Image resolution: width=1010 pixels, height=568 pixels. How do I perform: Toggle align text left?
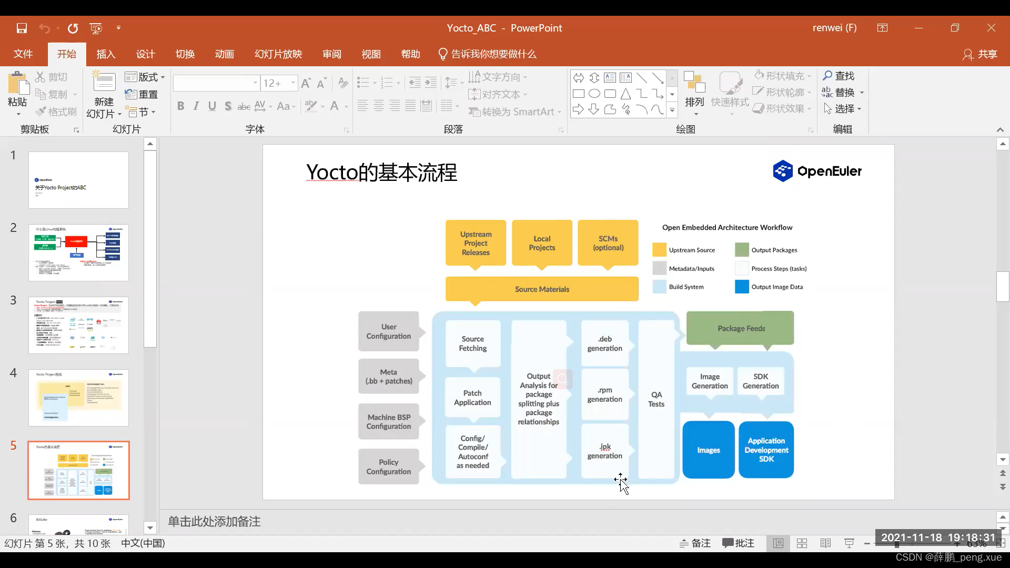362,106
